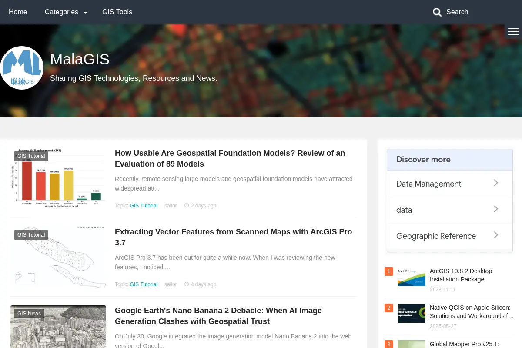This screenshot has height=348, width=522.
Task: Open Native QGIS on Apple Silicon post
Action: [472, 311]
